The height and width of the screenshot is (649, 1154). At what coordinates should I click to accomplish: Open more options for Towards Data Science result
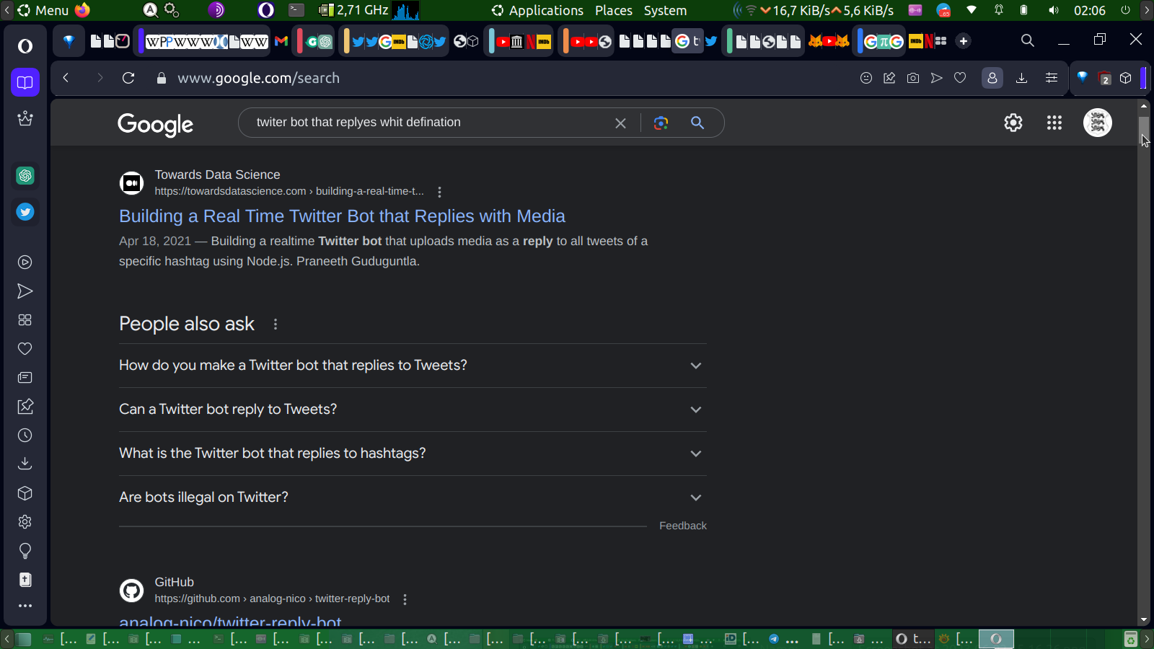pos(439,192)
